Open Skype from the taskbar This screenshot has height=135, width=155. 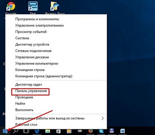pos(101,131)
